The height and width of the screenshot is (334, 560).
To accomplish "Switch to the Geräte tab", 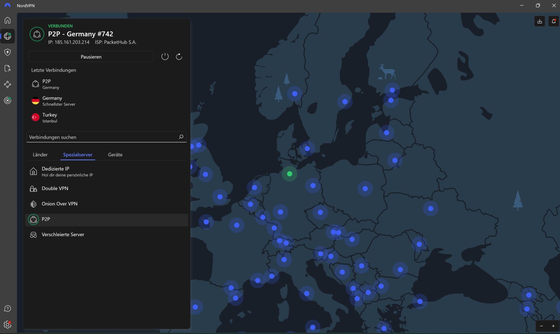I will click(115, 155).
